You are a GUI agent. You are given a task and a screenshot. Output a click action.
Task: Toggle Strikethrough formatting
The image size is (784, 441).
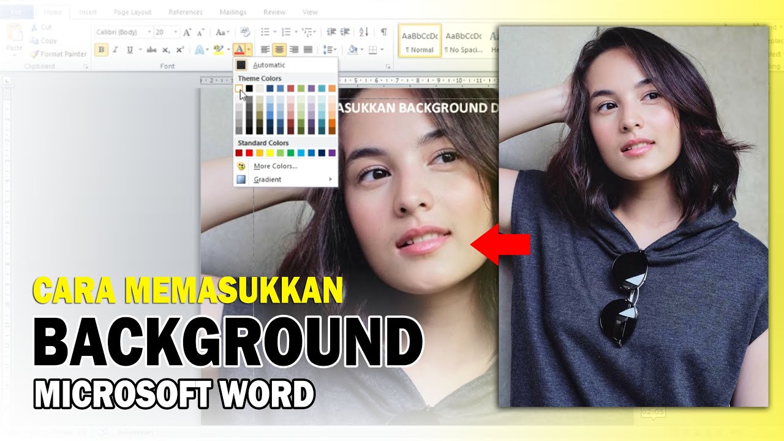151,50
